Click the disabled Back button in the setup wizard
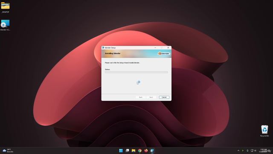 pyautogui.click(x=141, y=97)
